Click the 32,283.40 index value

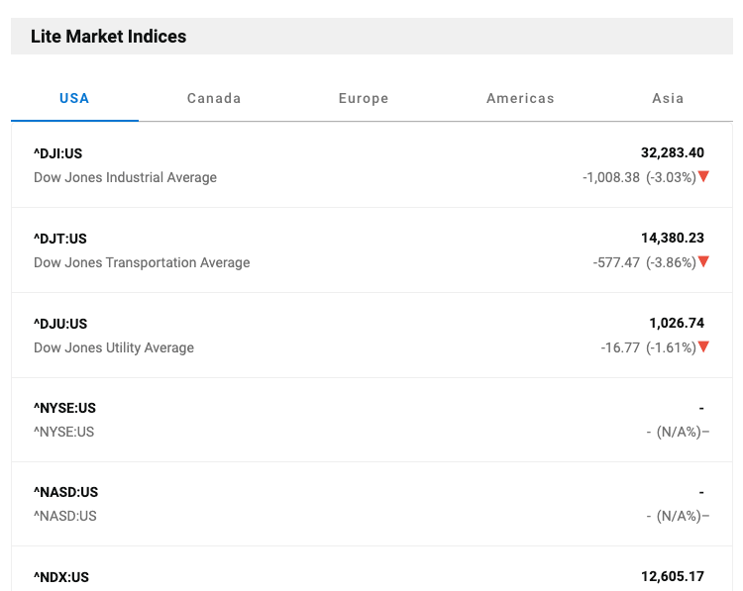coord(673,153)
